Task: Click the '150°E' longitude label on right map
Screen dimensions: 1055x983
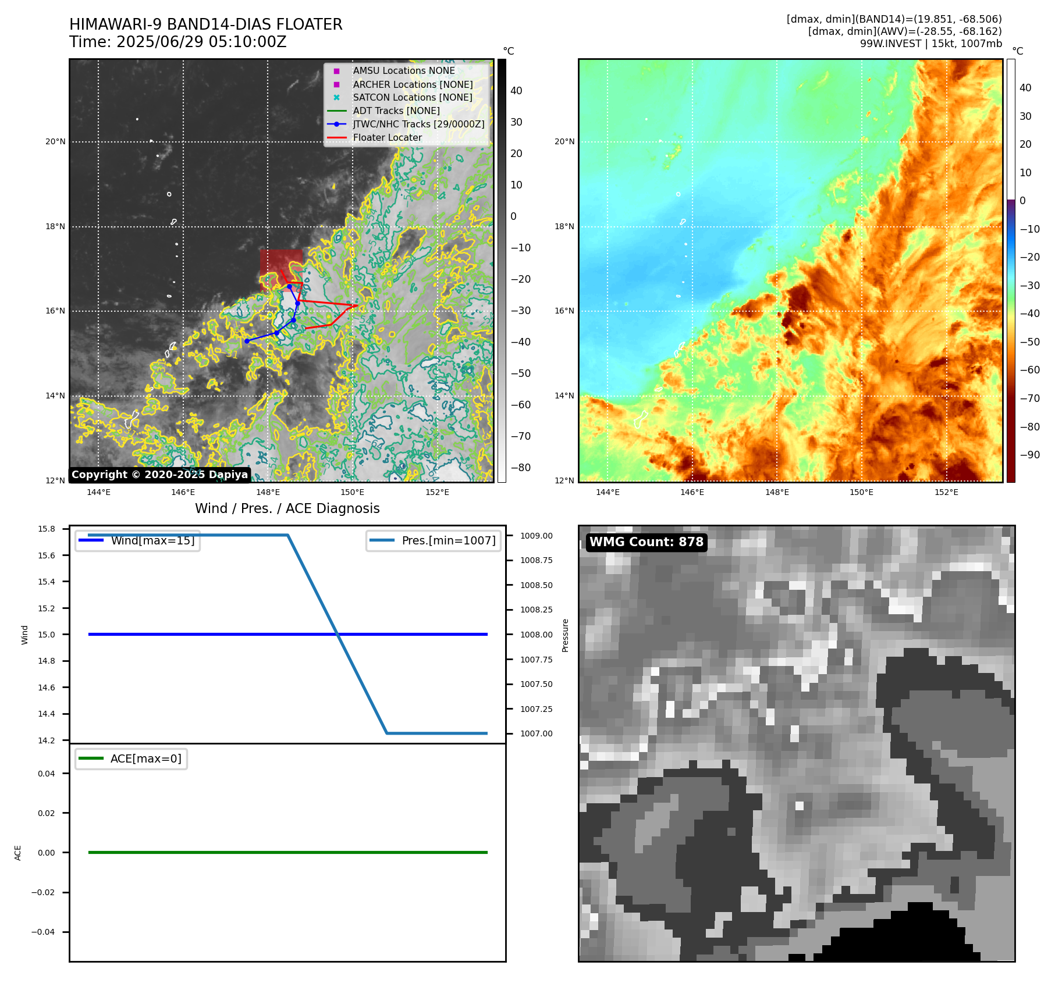Action: tap(861, 492)
